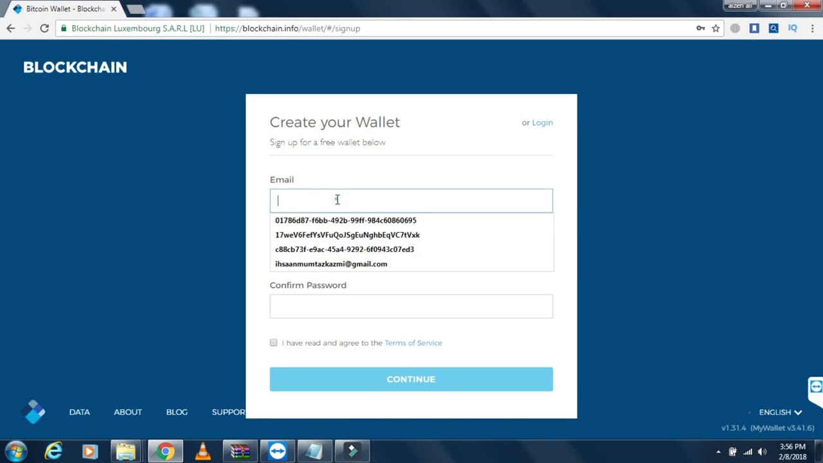This screenshot has height=463, width=823.
Task: Open TeamViewer from the taskbar
Action: [278, 451]
